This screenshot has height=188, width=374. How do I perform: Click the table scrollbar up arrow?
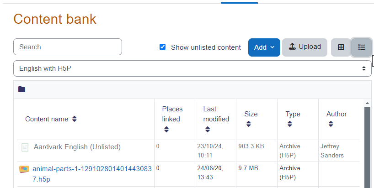tap(367, 103)
